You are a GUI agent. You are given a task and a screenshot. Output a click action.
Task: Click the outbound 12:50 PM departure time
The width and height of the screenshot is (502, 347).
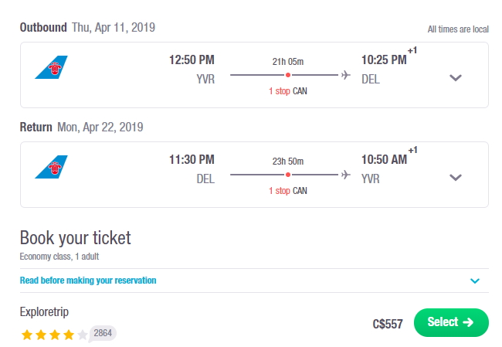pyautogui.click(x=192, y=60)
